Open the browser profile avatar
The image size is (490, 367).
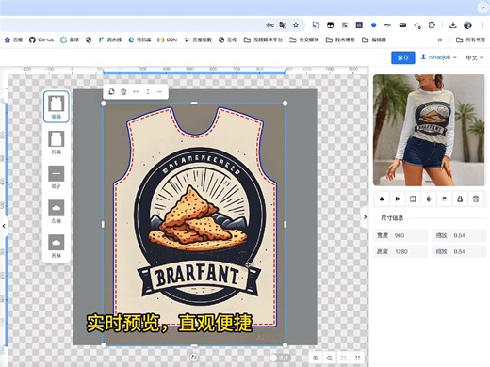click(467, 25)
